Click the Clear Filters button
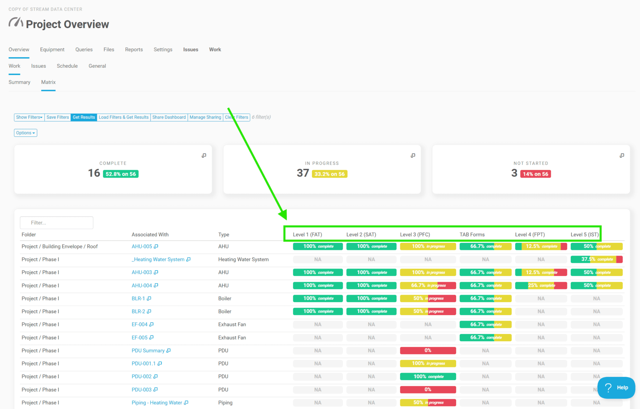The width and height of the screenshot is (640, 409). point(237,117)
